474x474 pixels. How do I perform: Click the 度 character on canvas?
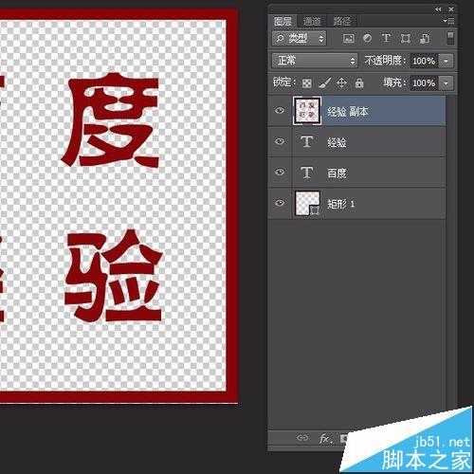pyautogui.click(x=111, y=120)
